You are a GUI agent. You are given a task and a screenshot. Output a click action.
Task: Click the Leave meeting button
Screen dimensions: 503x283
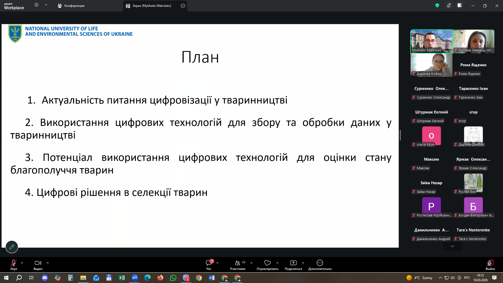[x=490, y=263]
